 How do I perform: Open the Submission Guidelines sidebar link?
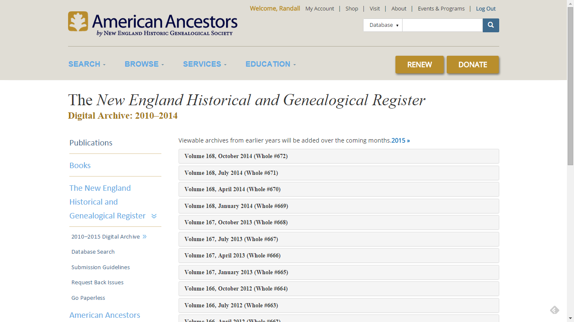(x=100, y=267)
